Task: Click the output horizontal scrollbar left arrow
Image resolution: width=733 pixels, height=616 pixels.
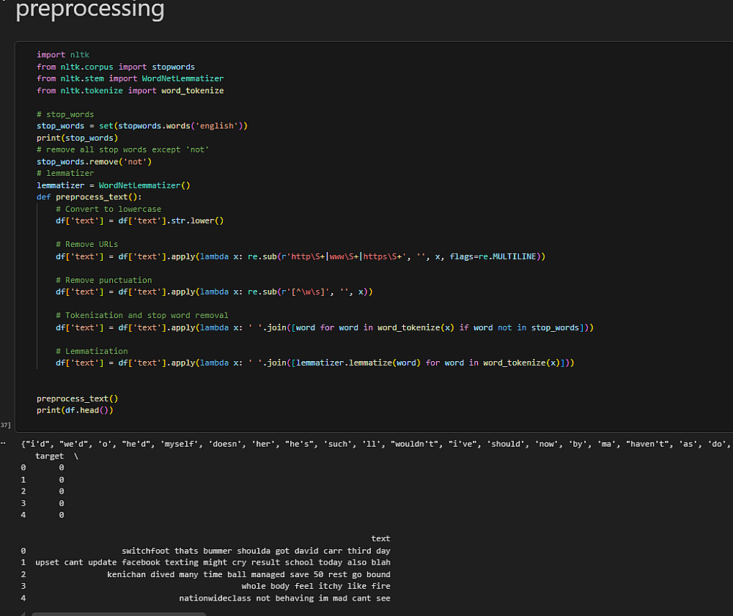Action: coord(25,613)
